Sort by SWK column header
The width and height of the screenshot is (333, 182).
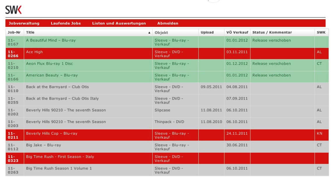[321, 33]
